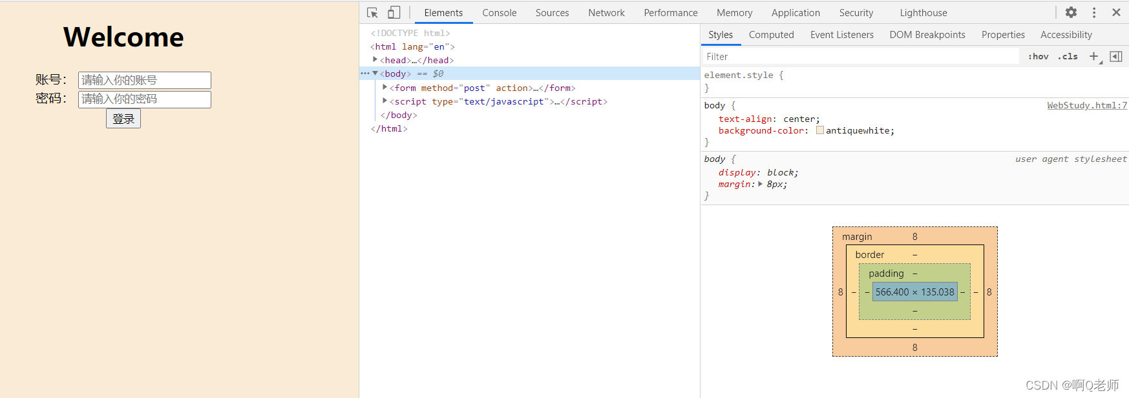Click the 登录 login button
The image size is (1129, 398).
click(123, 119)
